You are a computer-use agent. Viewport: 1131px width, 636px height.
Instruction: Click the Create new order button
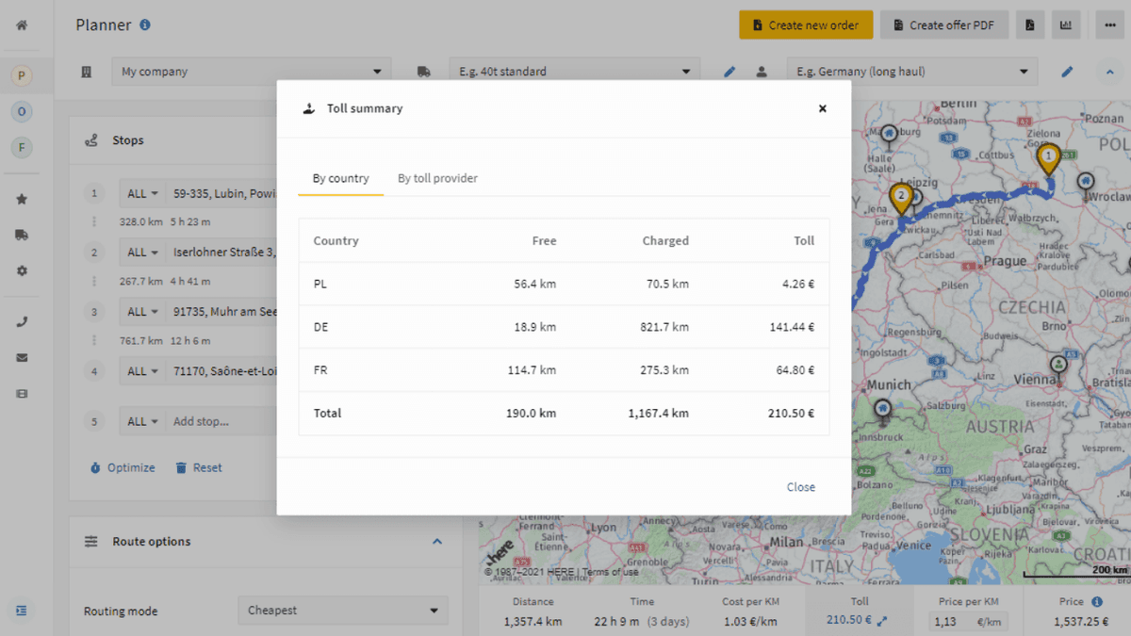(806, 24)
